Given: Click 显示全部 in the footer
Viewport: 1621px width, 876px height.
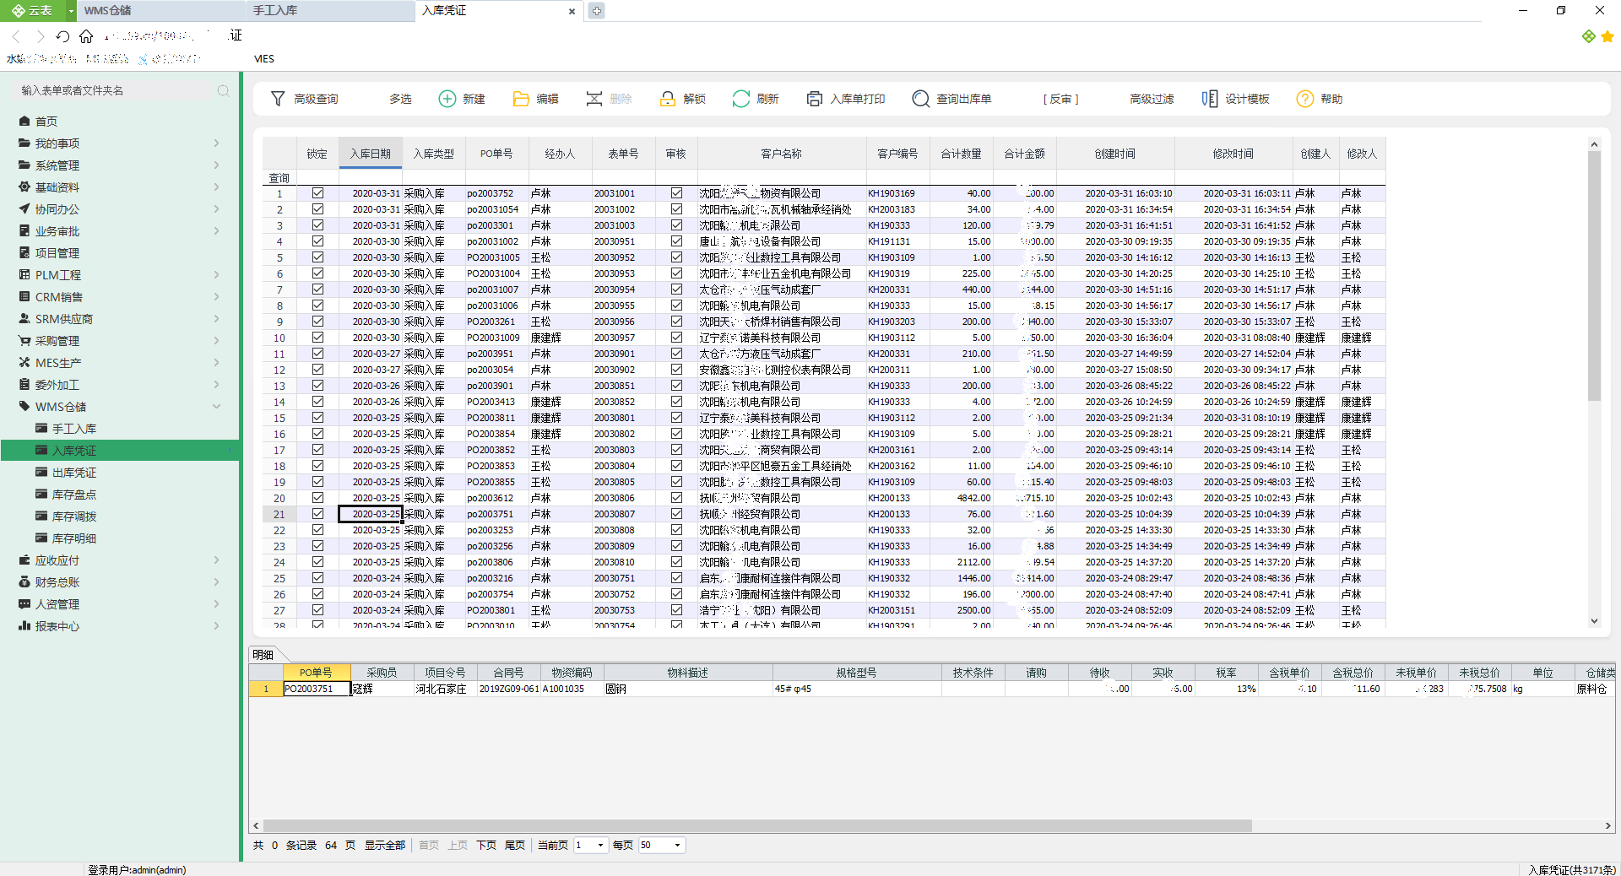Looking at the screenshot, I should pos(385,846).
